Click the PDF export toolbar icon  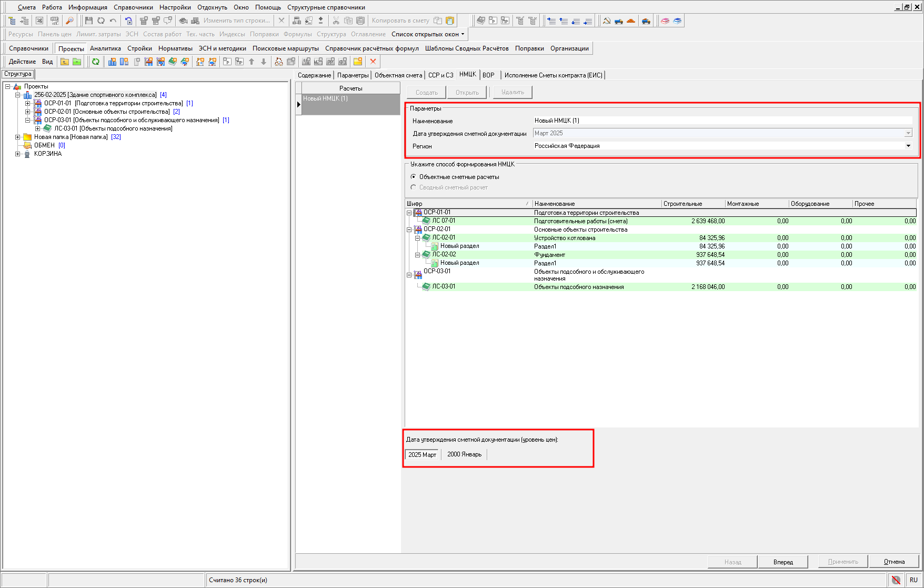pos(54,21)
